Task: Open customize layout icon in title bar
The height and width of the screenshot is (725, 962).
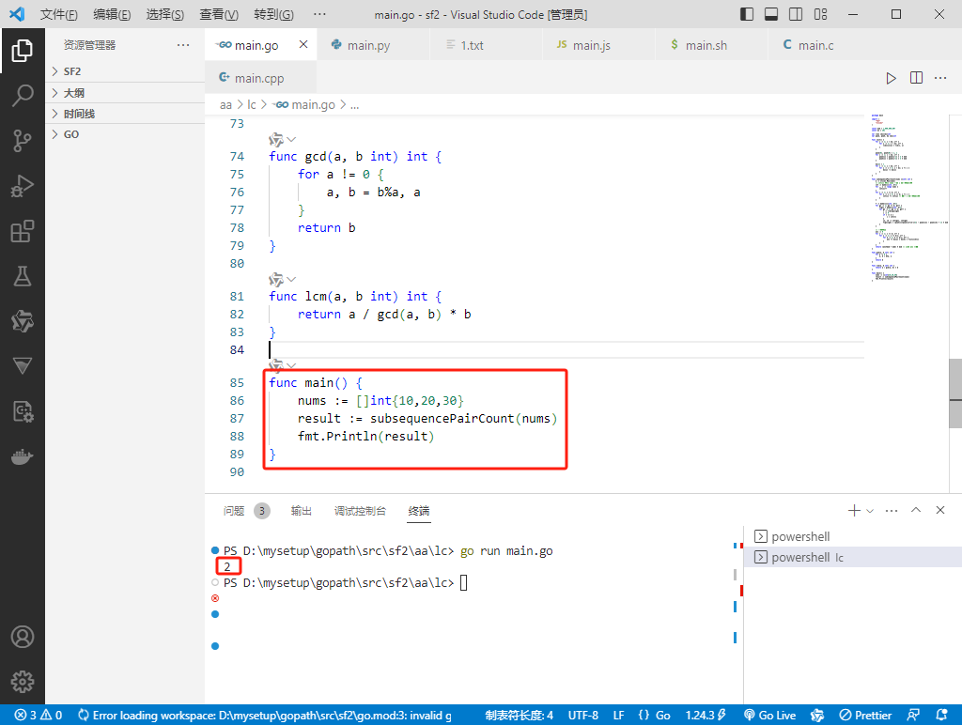Action: (820, 14)
